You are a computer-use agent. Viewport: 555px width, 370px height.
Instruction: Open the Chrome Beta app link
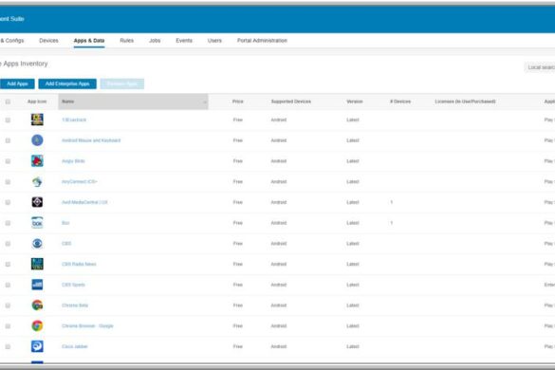pyautogui.click(x=75, y=305)
